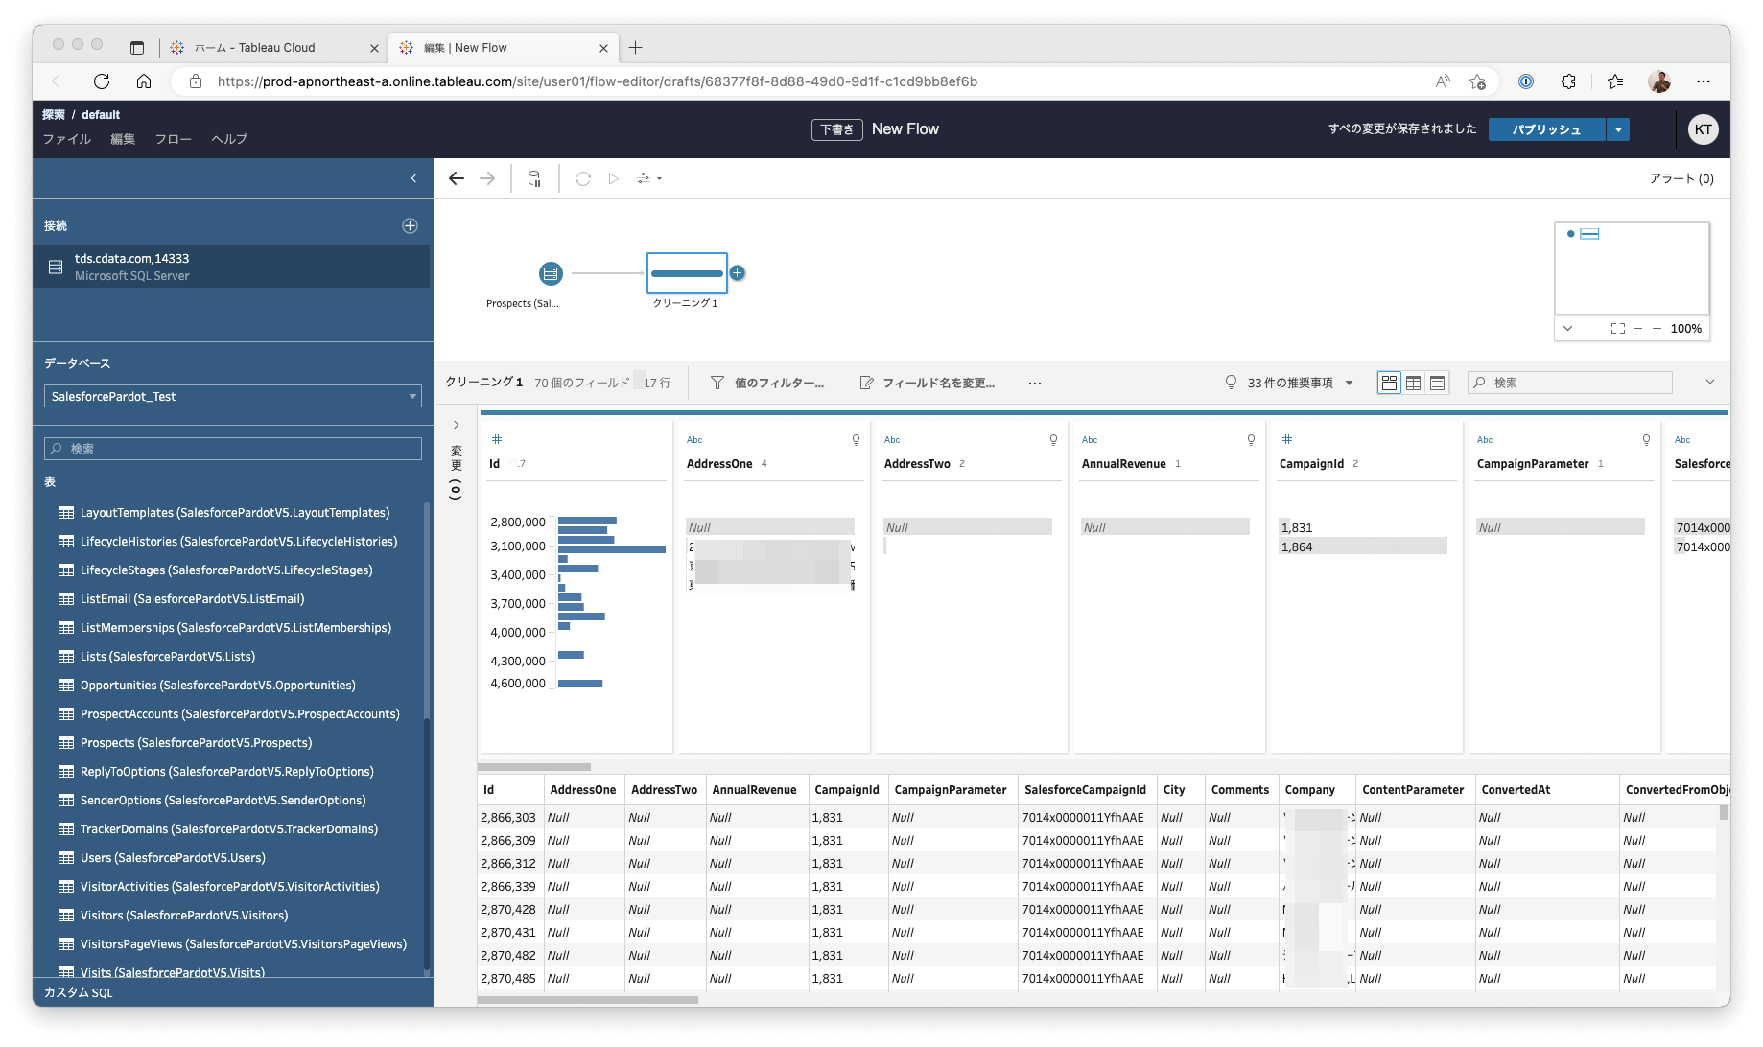Switch to 編集 | New Flow browser tab
Image resolution: width=1763 pixels, height=1047 pixels.
pyautogui.click(x=505, y=48)
